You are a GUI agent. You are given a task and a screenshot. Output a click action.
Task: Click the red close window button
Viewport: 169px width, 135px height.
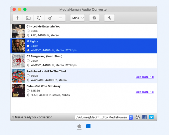(14, 10)
